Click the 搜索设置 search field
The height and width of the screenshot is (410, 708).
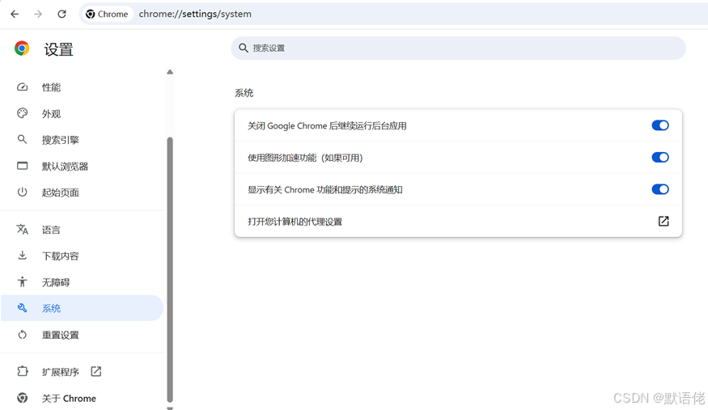tap(458, 48)
